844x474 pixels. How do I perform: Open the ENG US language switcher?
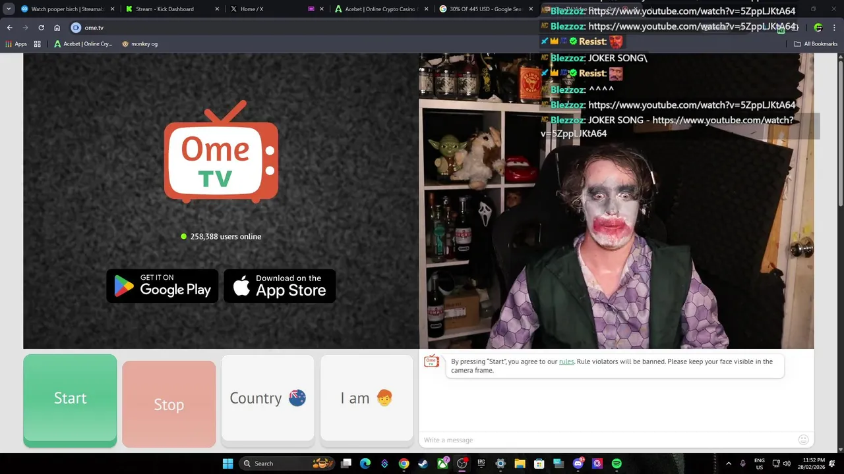760,463
